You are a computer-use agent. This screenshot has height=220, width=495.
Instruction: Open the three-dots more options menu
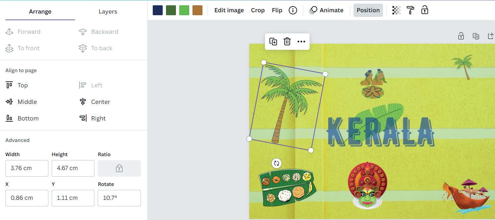301,41
